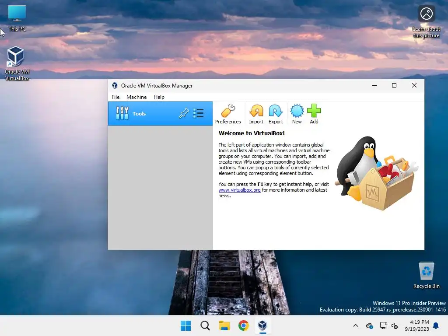Open the clock showing 4:19 PM
This screenshot has width=448, height=336.
pos(417,325)
